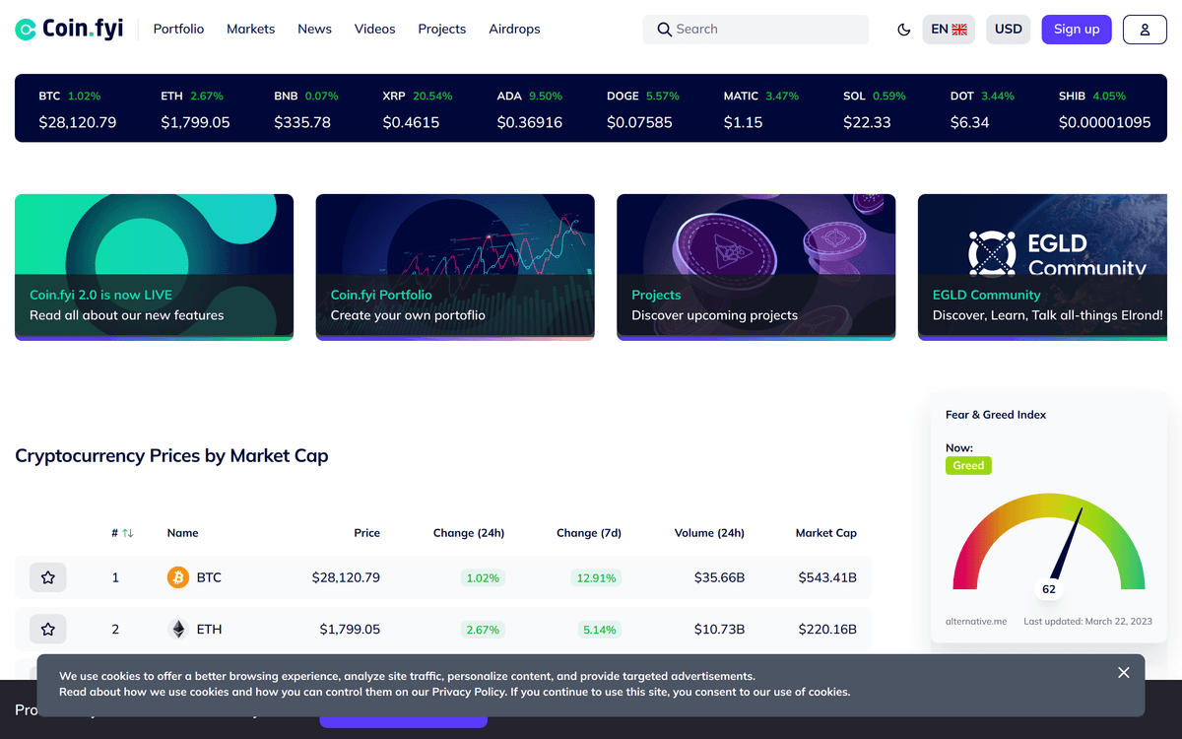
Task: Click the gauge value 62
Action: [x=1049, y=589]
